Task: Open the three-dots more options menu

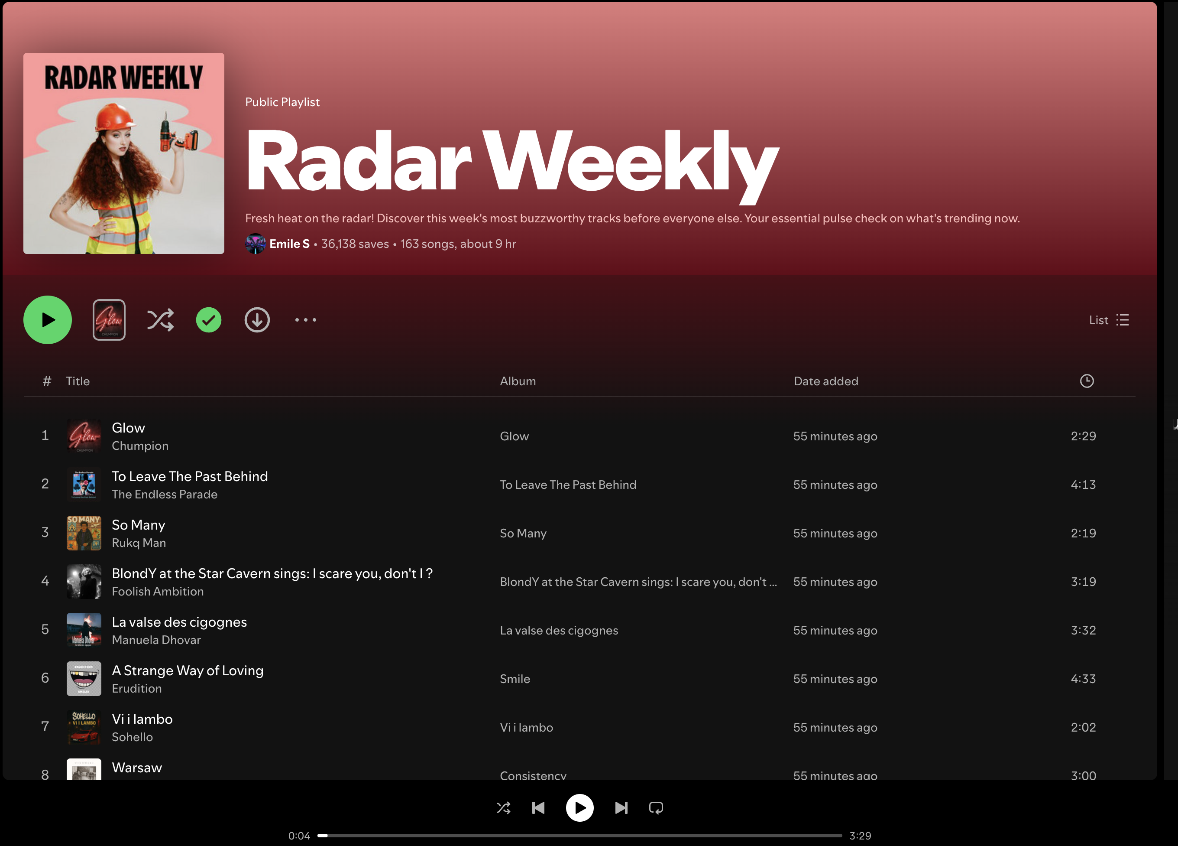Action: click(x=305, y=319)
